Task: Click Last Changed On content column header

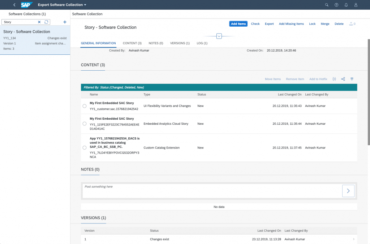Action: pos(289,94)
